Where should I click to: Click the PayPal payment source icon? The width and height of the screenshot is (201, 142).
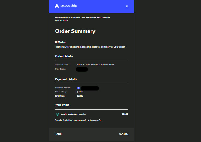79,88
